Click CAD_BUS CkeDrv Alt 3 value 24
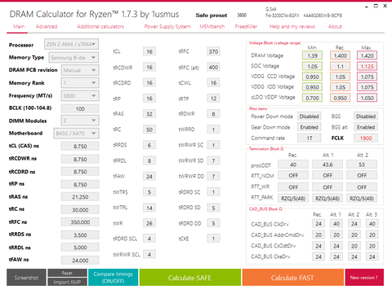Viewport: 392px width, 294px height. pyautogui.click(x=372, y=257)
